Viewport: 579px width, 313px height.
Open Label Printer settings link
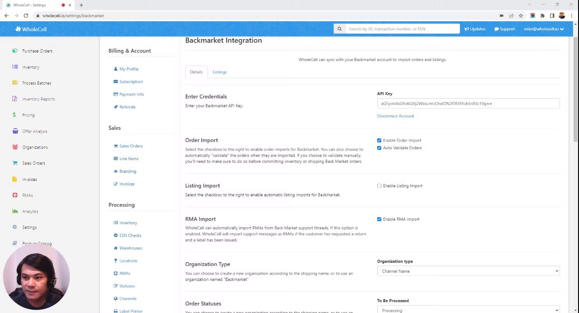pyautogui.click(x=131, y=311)
